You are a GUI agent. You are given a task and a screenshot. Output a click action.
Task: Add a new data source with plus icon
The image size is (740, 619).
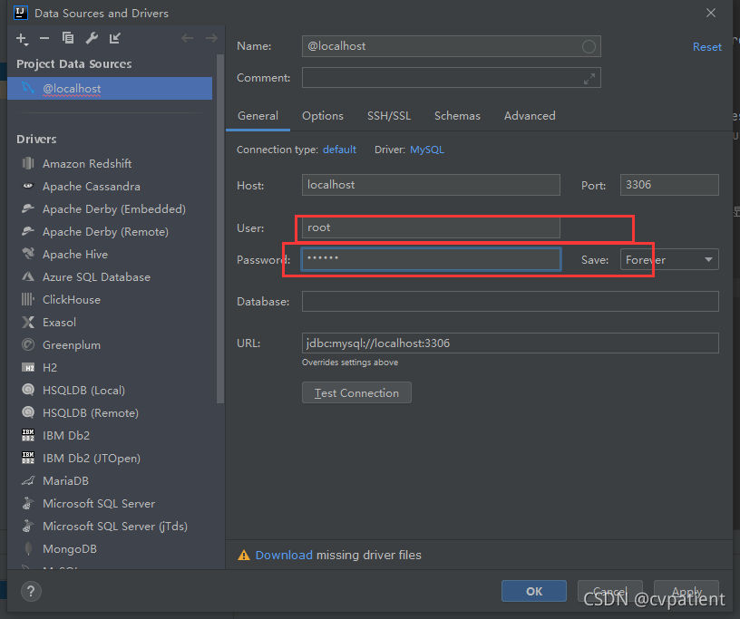[x=22, y=39]
